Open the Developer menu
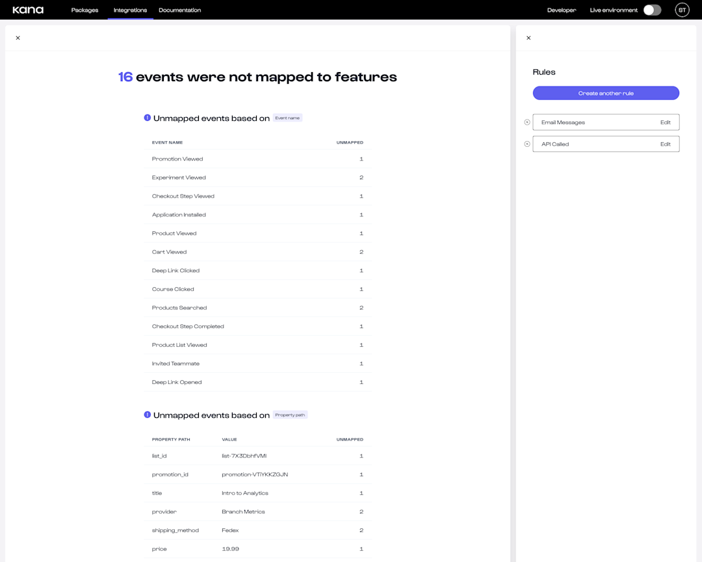Screen dimensions: 702x562 562,10
